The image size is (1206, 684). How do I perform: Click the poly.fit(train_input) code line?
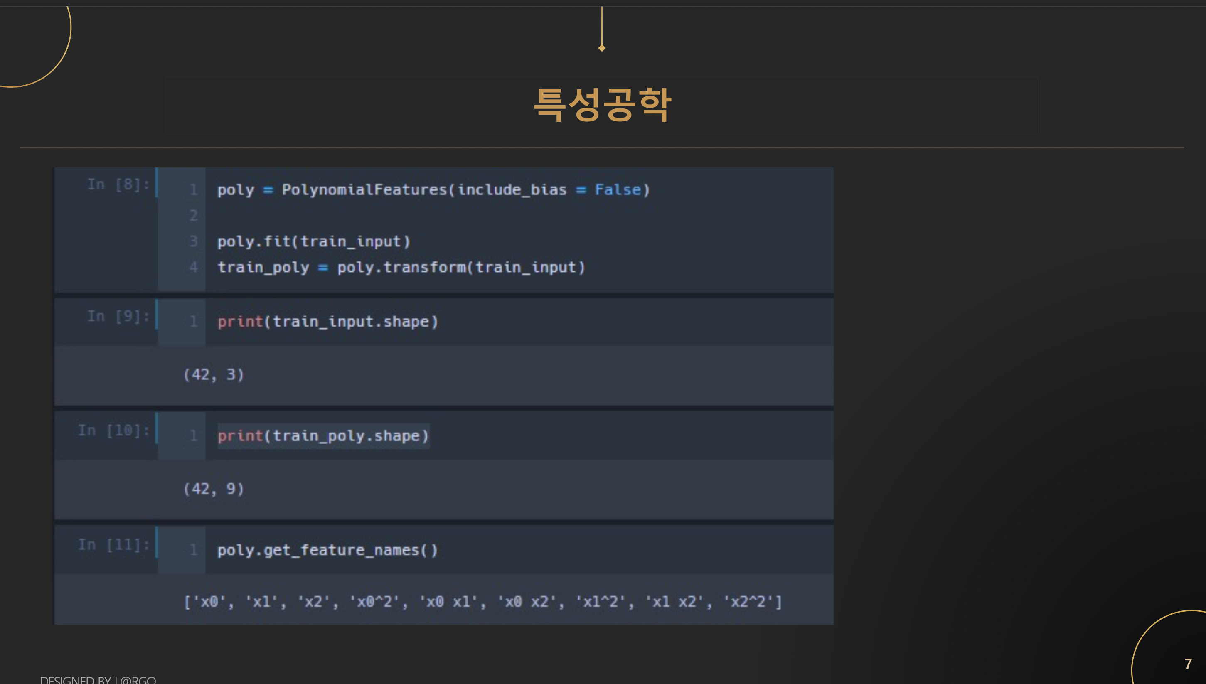coord(314,241)
